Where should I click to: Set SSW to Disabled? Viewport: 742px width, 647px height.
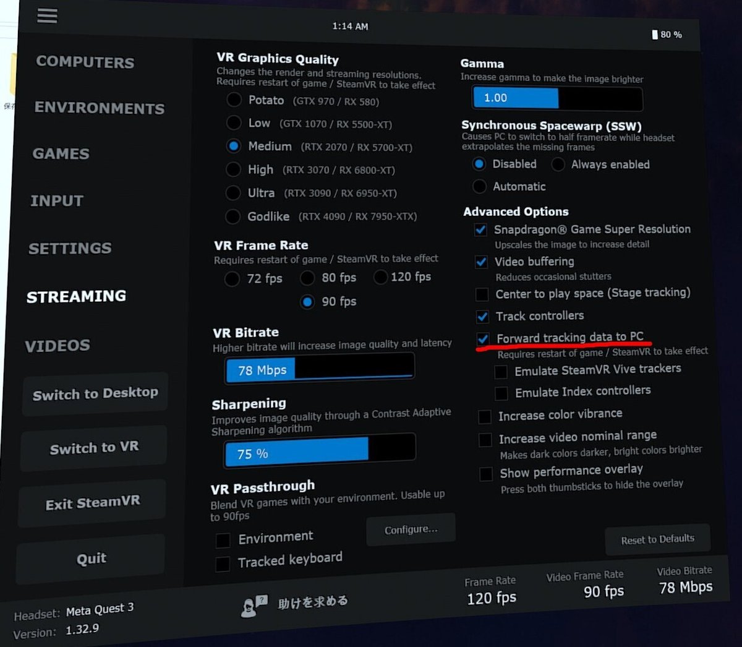(479, 164)
